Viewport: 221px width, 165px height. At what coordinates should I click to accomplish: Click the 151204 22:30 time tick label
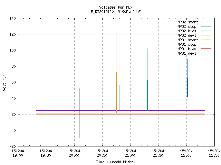[214, 153]
